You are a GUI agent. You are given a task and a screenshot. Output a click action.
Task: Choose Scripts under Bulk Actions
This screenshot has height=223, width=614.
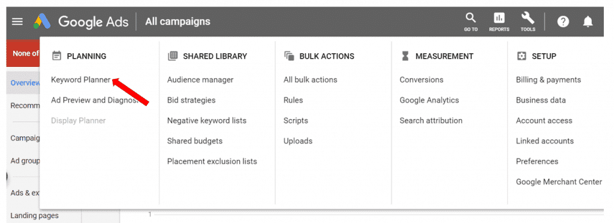coord(296,121)
